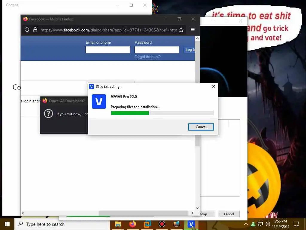Close the Cortana window
This screenshot has height=230, width=306.
click(x=145, y=5)
